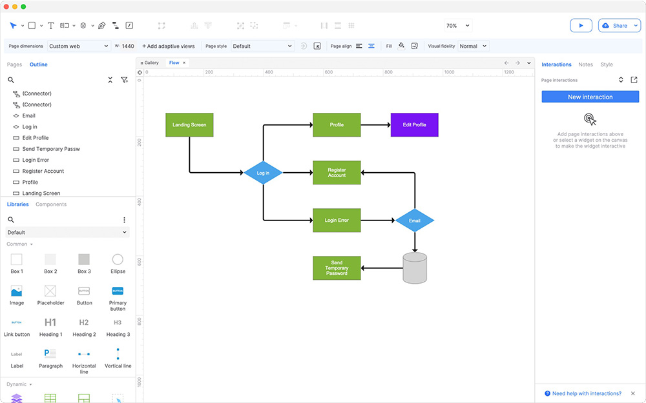646x403 pixels.
Task: Click the Fill image icon
Action: pyautogui.click(x=414, y=46)
